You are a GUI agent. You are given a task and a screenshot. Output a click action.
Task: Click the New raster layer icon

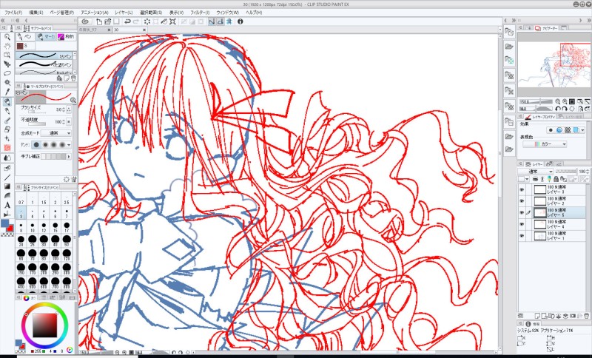(x=538, y=315)
